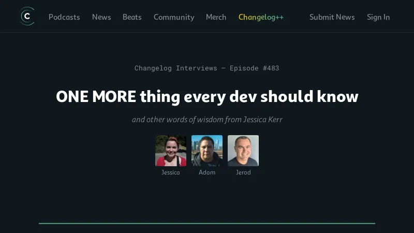Viewport: 414px width, 233px height.
Task: Click the Submit News link
Action: click(332, 17)
